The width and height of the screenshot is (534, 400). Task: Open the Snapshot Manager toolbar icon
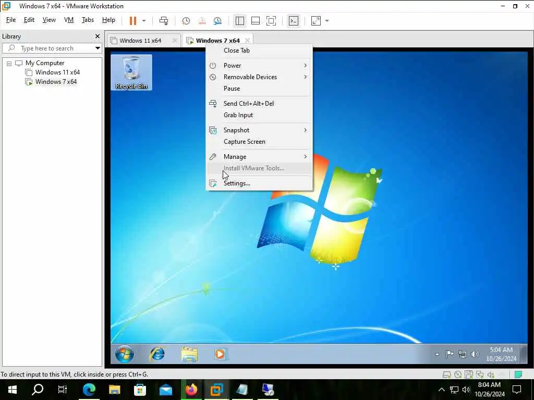217,21
